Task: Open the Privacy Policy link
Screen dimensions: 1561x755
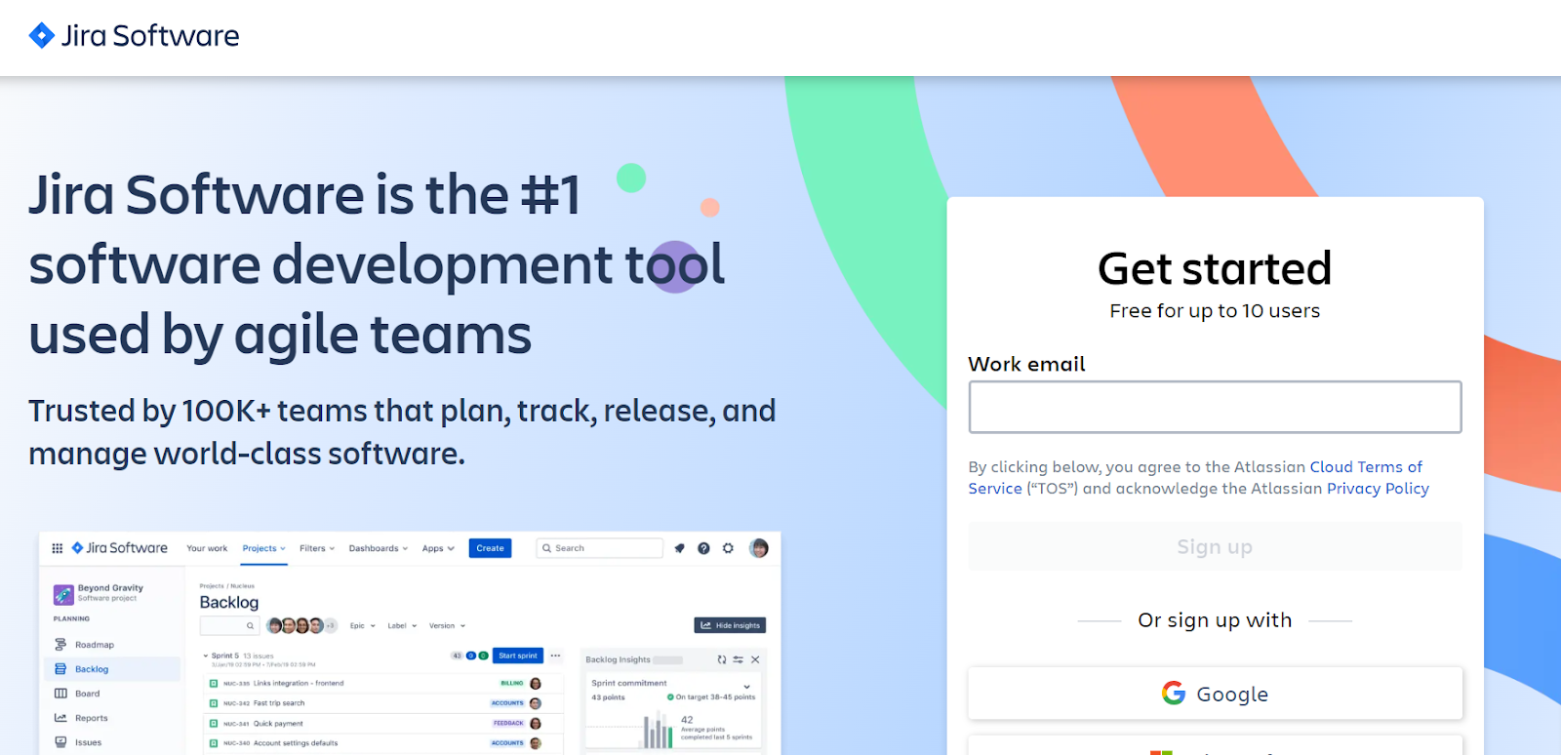Action: [1378, 489]
